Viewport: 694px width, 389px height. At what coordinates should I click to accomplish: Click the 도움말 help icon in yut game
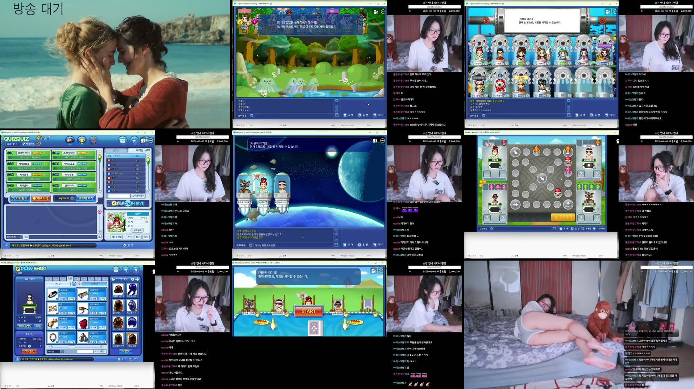point(586,229)
